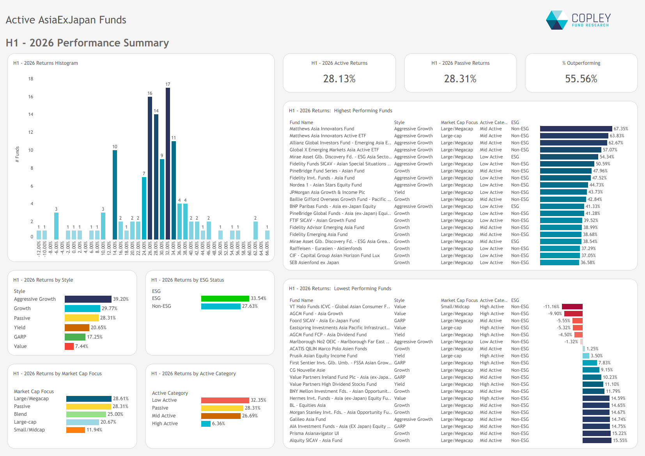Select the 15.55% return bar
The height and width of the screenshot is (456, 645).
(597, 440)
